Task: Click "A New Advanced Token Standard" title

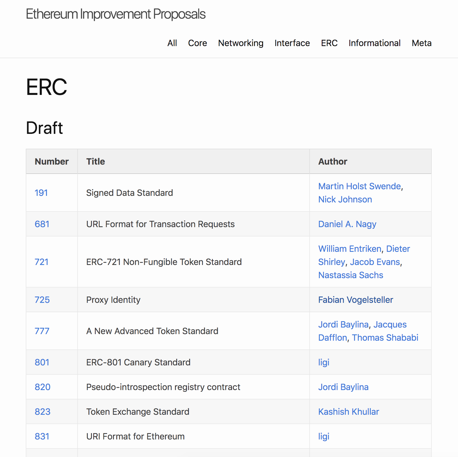Action: coord(152,331)
